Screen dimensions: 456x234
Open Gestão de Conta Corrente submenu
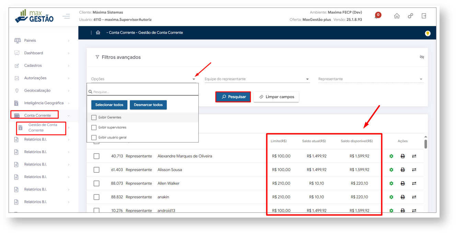click(43, 128)
